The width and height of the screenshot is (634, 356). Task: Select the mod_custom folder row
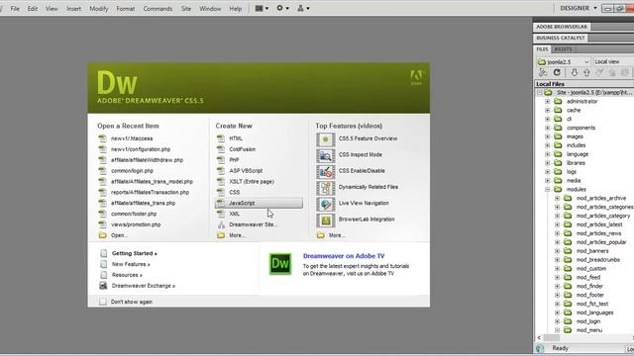coord(591,269)
